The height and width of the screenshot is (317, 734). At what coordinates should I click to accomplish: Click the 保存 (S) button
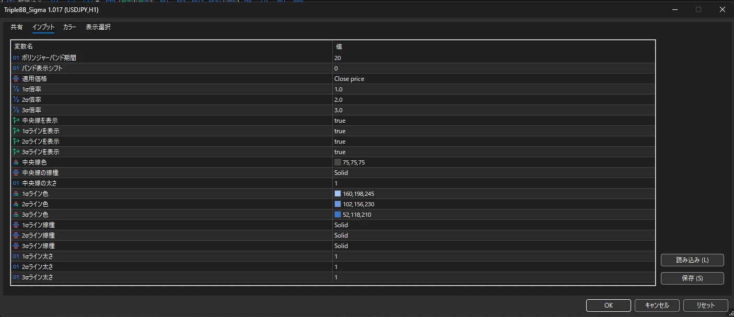[x=692, y=278]
